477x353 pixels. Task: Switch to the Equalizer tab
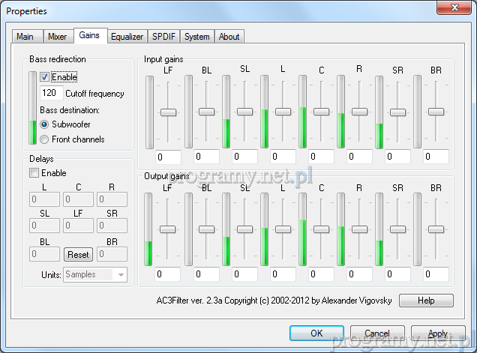pos(127,36)
